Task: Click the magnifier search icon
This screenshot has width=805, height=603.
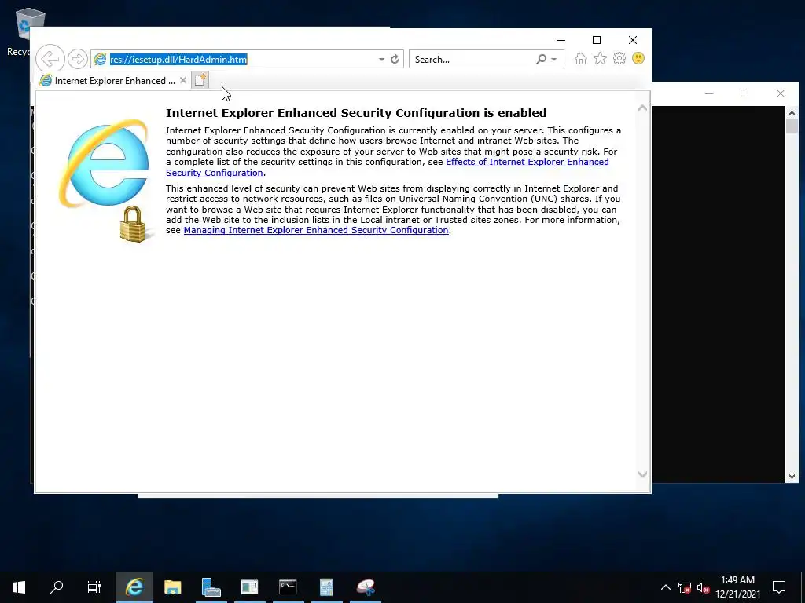Action: [541, 59]
